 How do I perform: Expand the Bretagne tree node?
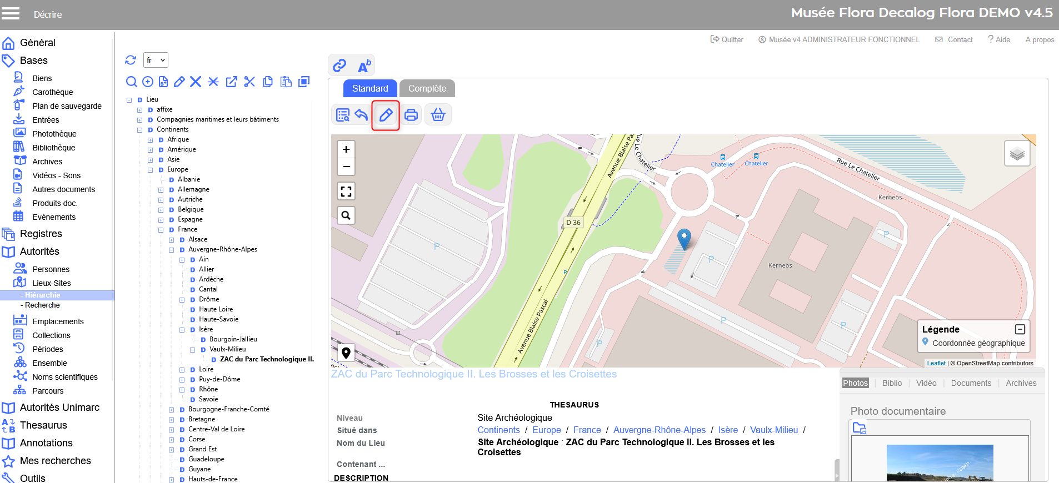tap(171, 420)
